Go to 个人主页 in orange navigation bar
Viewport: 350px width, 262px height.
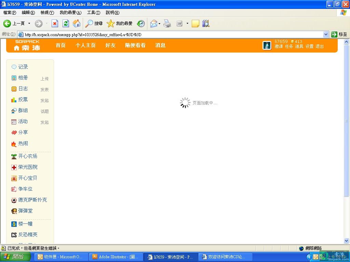[85, 45]
